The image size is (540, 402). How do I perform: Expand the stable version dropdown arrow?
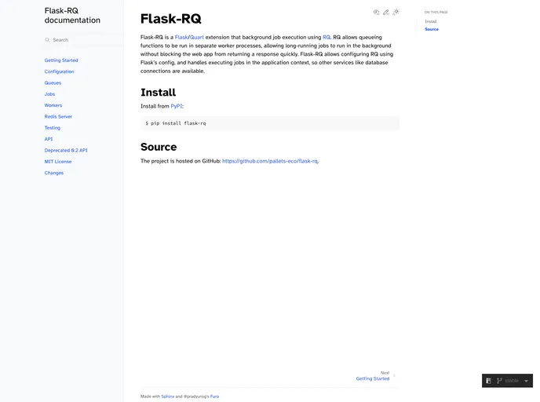(526, 381)
